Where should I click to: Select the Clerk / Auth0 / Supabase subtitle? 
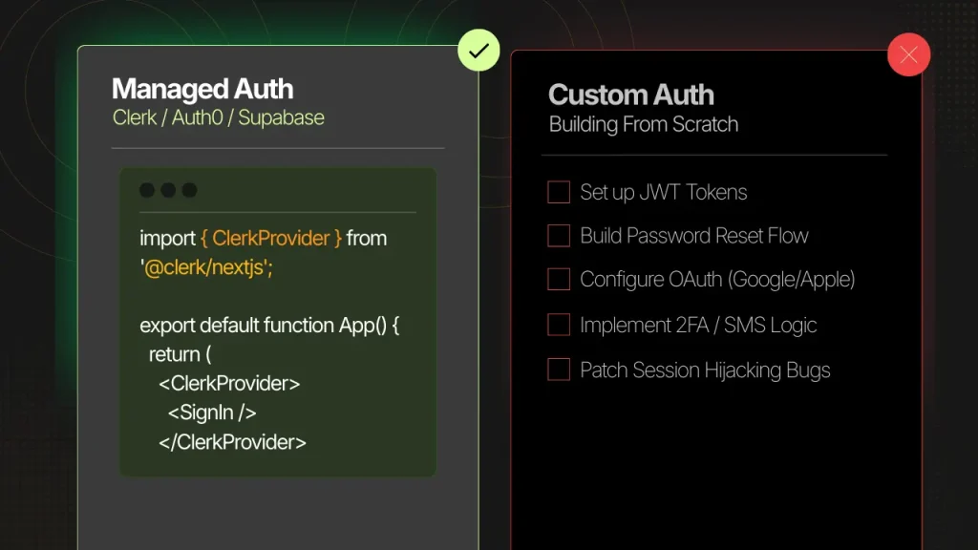[x=219, y=118]
